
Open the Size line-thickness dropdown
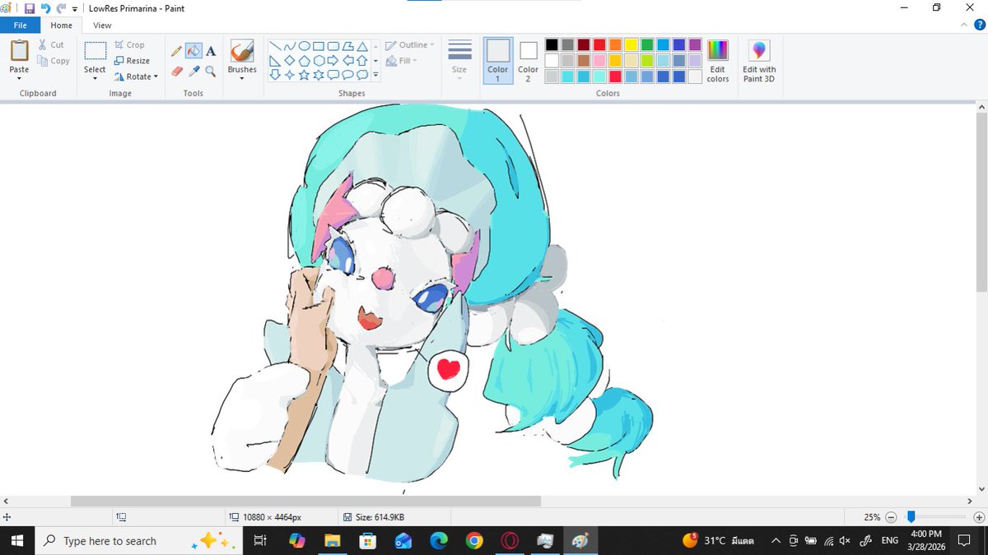tap(459, 61)
